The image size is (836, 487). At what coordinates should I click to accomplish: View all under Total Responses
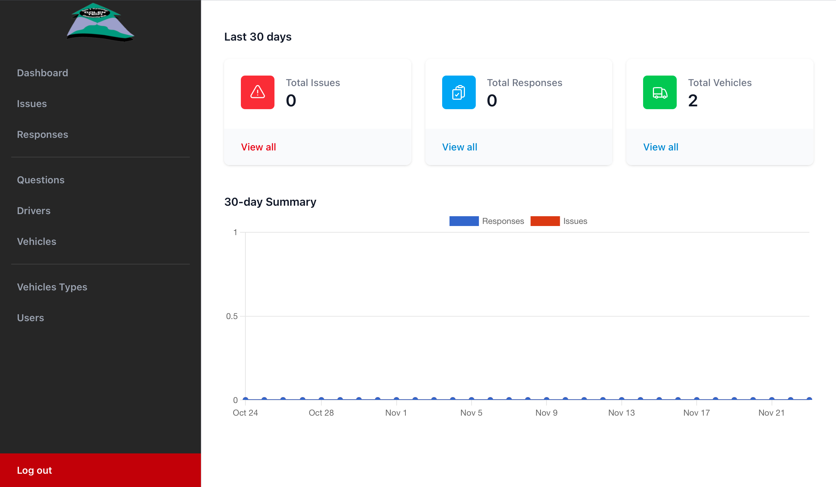[459, 147]
